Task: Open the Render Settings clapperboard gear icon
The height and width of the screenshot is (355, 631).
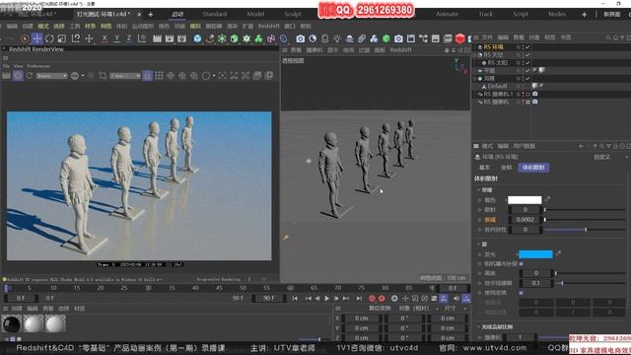Action: click(181, 38)
